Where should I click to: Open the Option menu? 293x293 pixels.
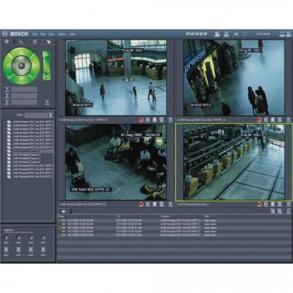(62, 34)
